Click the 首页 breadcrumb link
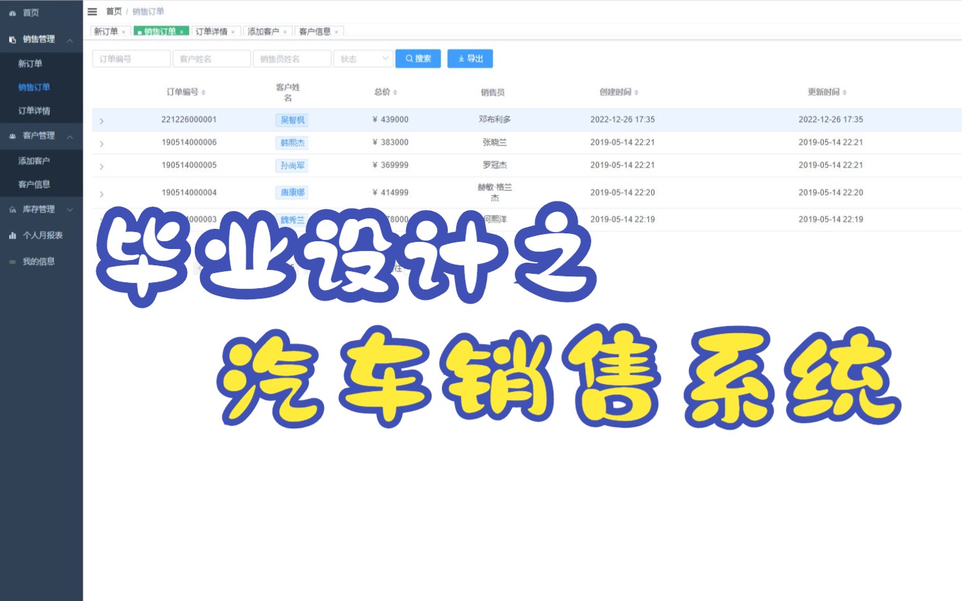 113,12
